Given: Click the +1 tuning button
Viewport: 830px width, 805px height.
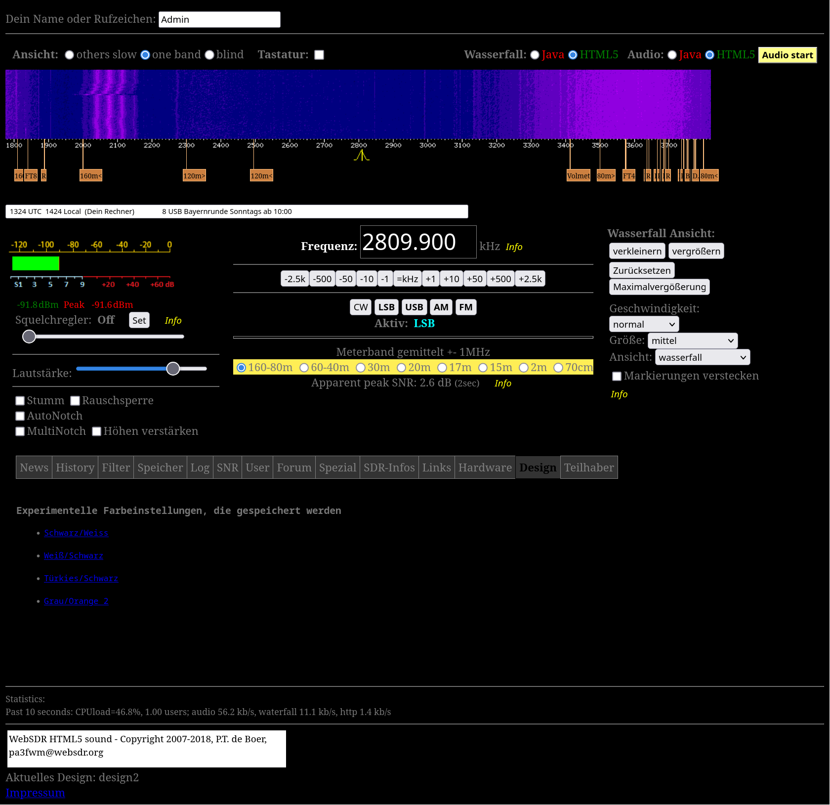Looking at the screenshot, I should (431, 279).
